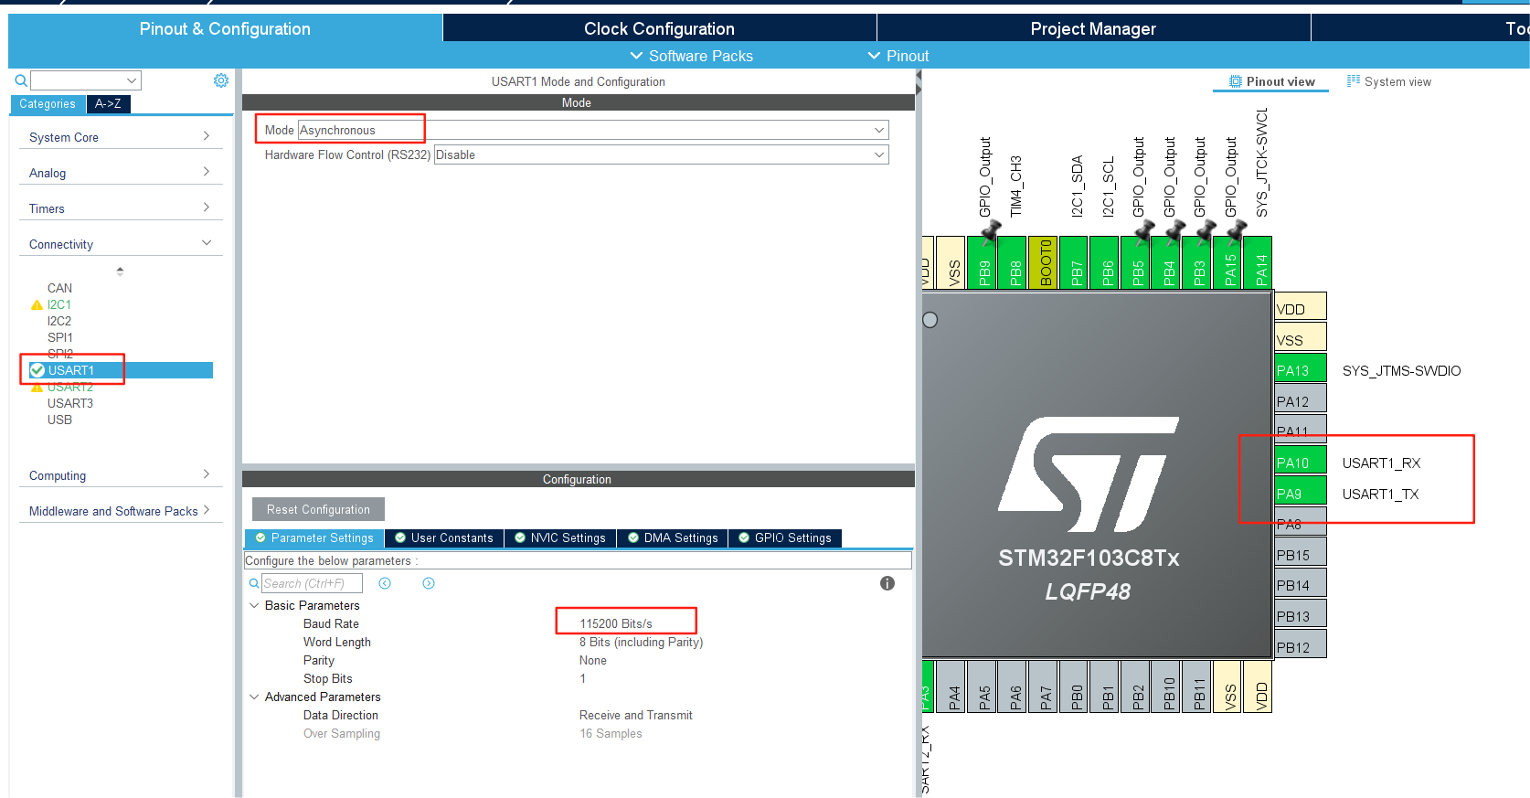The image size is (1530, 798).
Task: Click the pin marker on PB9
Action: tap(990, 232)
